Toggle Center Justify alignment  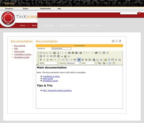tap(83, 60)
